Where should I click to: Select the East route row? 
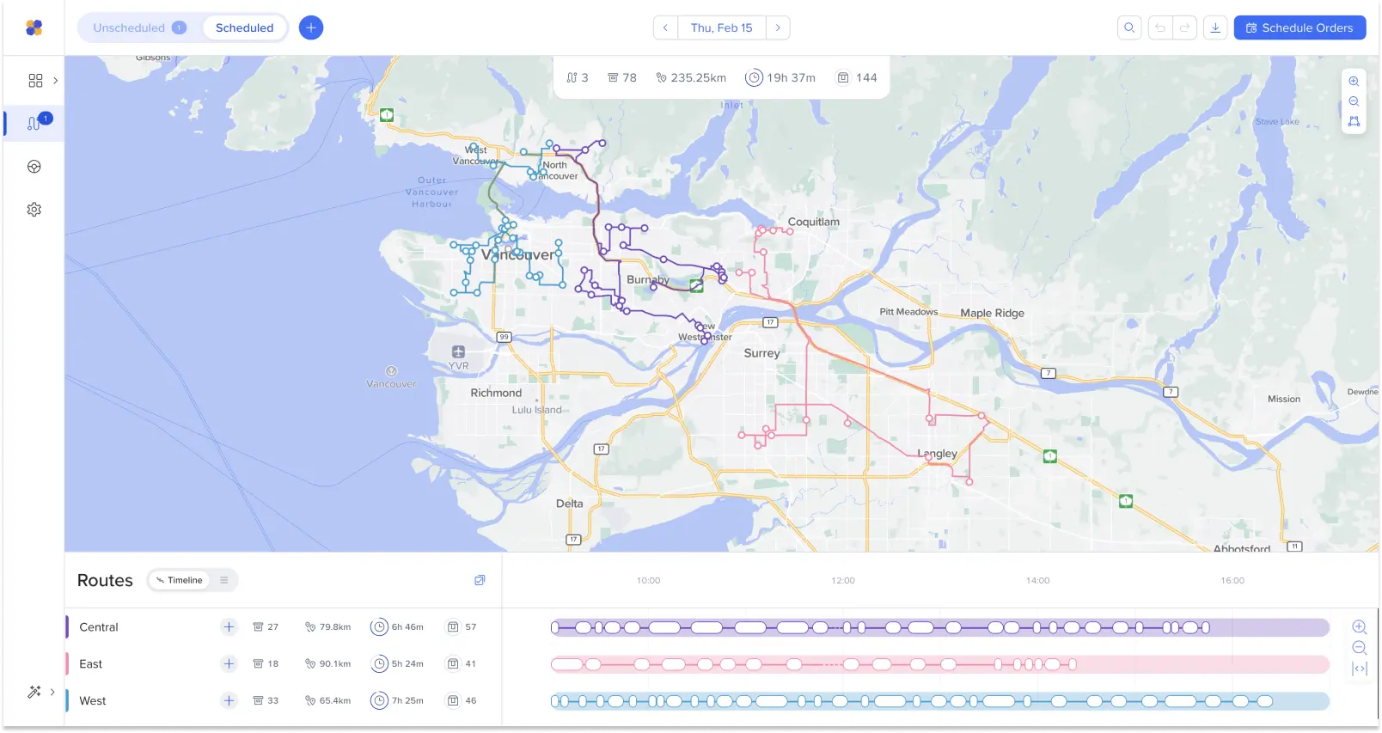pyautogui.click(x=284, y=664)
